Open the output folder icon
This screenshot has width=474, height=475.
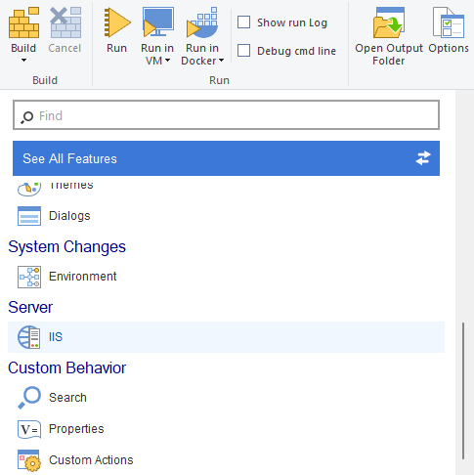pyautogui.click(x=389, y=22)
